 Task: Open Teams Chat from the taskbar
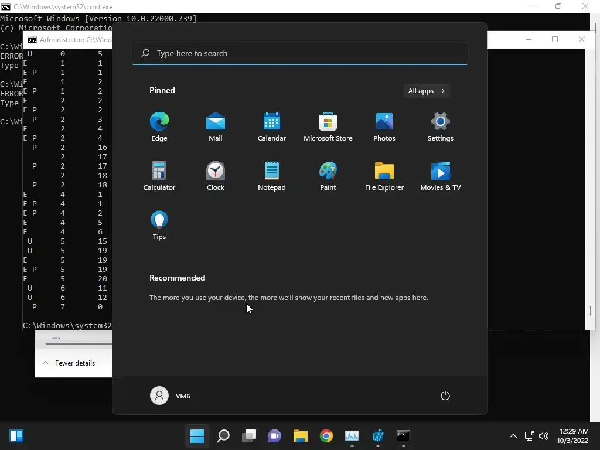(x=274, y=436)
